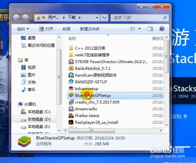Viewport: 196px width, 163px height.
Task: Click the horizontal scroll left arrow
Action: [65, 131]
